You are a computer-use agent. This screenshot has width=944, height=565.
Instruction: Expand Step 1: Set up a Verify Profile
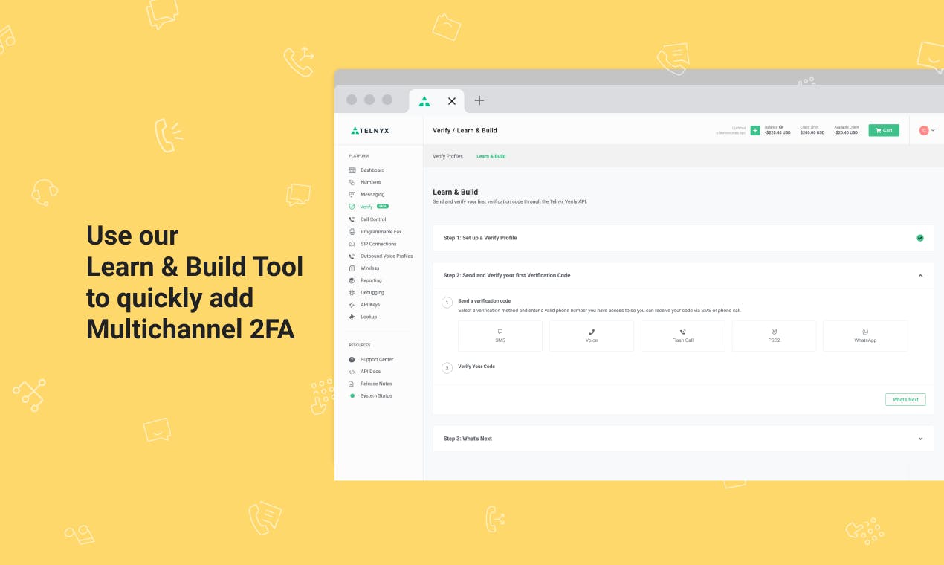(x=683, y=238)
